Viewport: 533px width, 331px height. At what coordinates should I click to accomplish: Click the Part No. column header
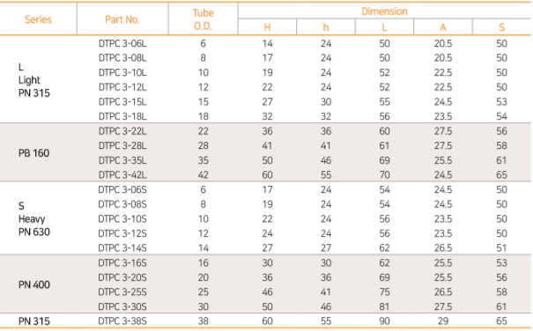tap(122, 19)
